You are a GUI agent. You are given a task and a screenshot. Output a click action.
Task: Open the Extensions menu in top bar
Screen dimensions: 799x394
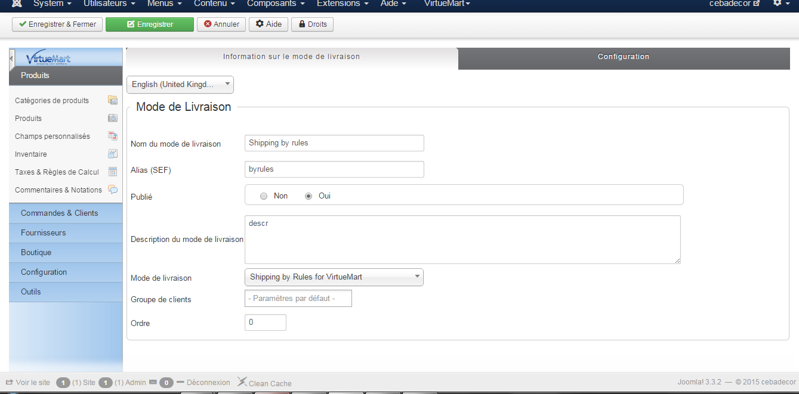click(x=342, y=4)
